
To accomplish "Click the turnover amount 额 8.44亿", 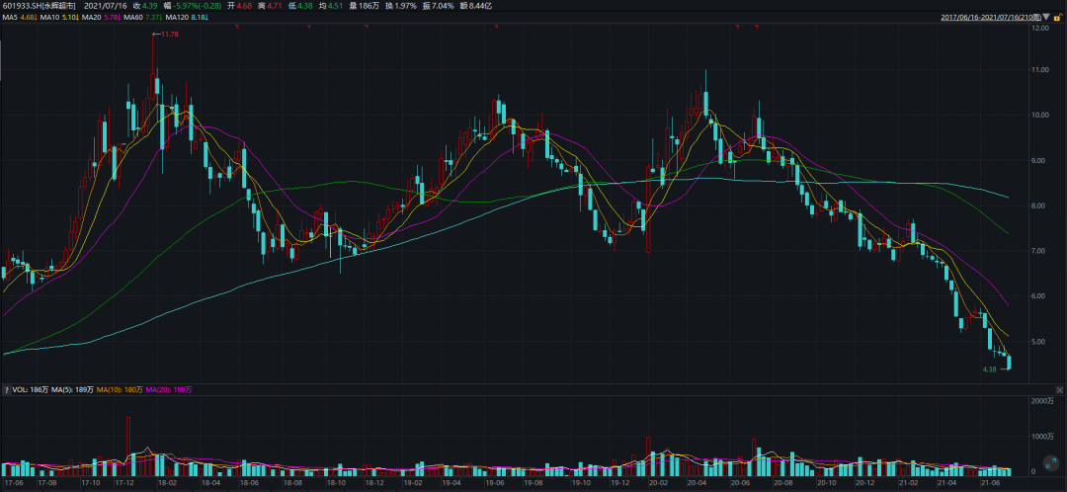I will 476,6.
